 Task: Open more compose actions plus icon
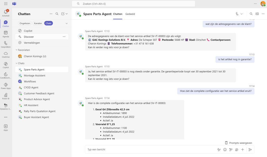[x=243, y=149]
